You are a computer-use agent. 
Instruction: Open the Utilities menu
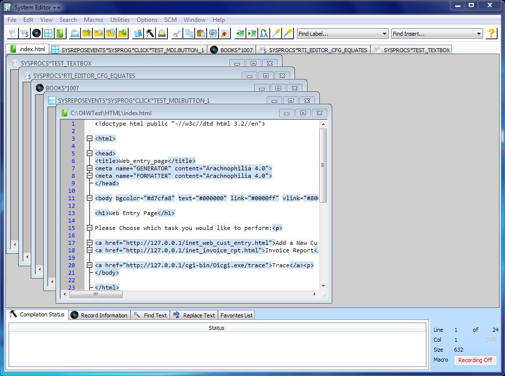click(x=120, y=20)
